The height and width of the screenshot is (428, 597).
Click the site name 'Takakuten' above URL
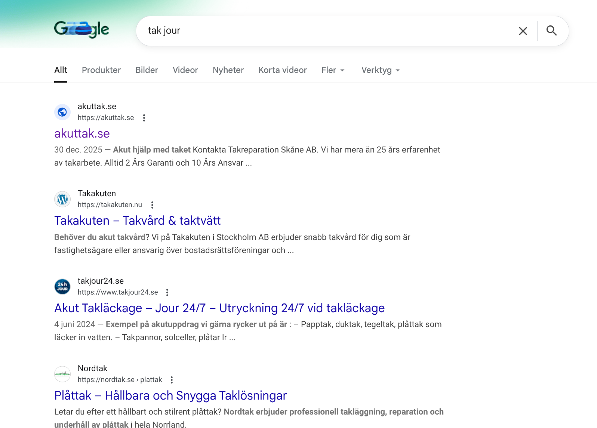97,194
